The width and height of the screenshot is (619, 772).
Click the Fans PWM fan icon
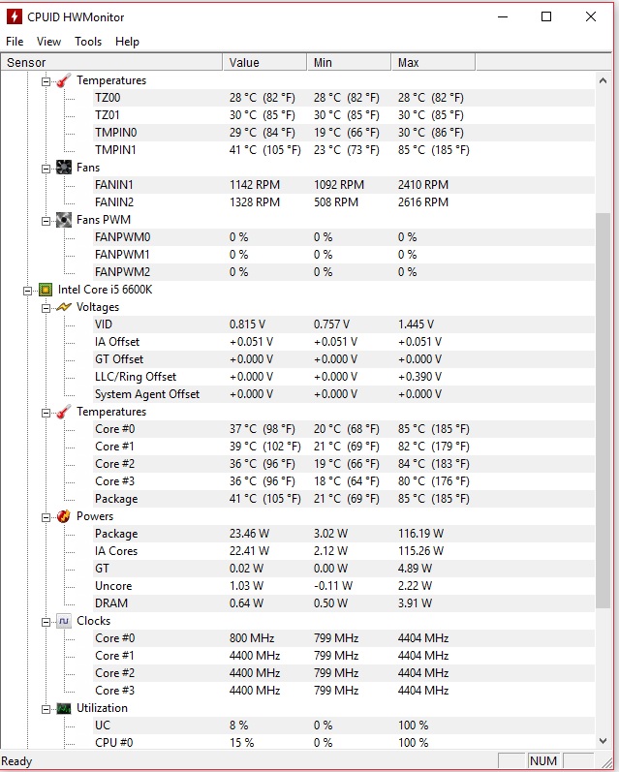64,220
